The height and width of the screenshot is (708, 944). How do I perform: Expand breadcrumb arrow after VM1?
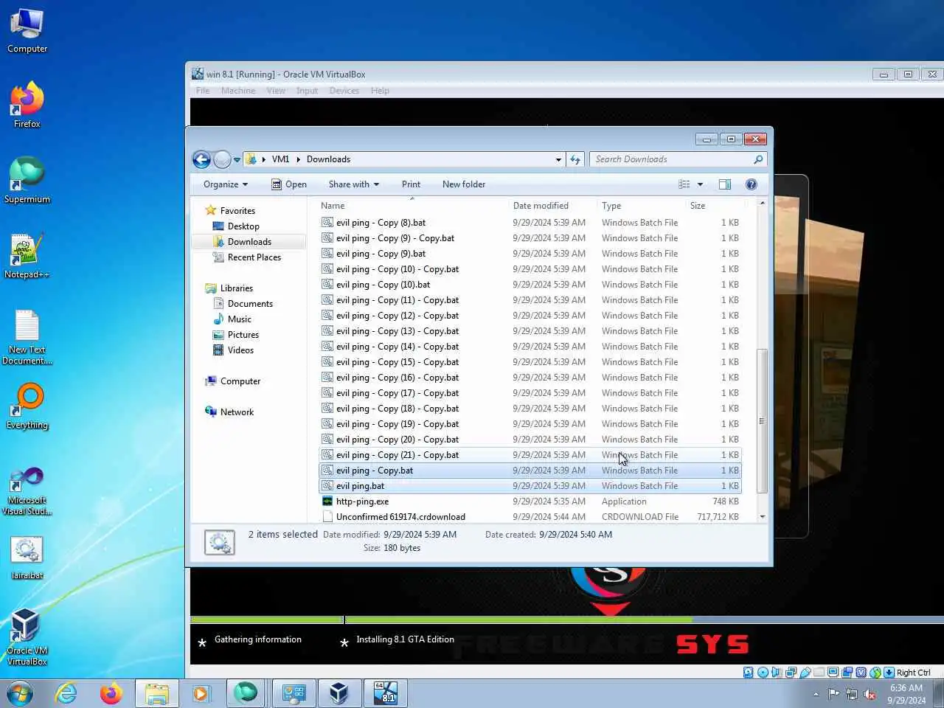point(299,159)
